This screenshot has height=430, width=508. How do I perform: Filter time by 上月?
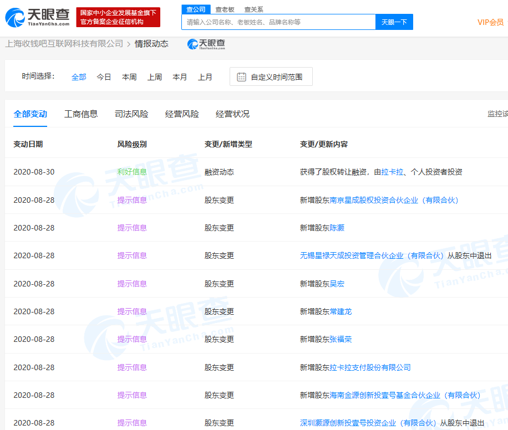205,77
